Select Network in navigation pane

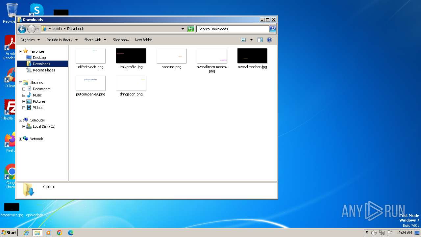pyautogui.click(x=36, y=139)
